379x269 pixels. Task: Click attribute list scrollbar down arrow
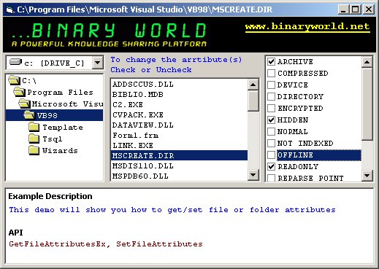pyautogui.click(x=367, y=175)
